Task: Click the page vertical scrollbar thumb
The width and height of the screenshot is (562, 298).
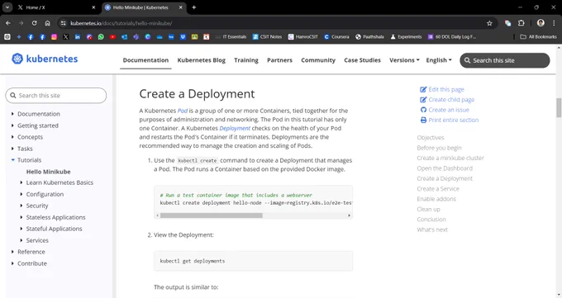Action: (559, 107)
